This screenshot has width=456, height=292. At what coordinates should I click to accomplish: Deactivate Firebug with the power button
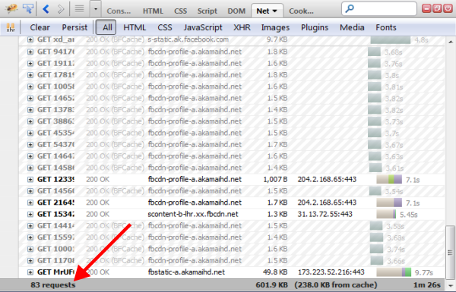(x=448, y=8)
